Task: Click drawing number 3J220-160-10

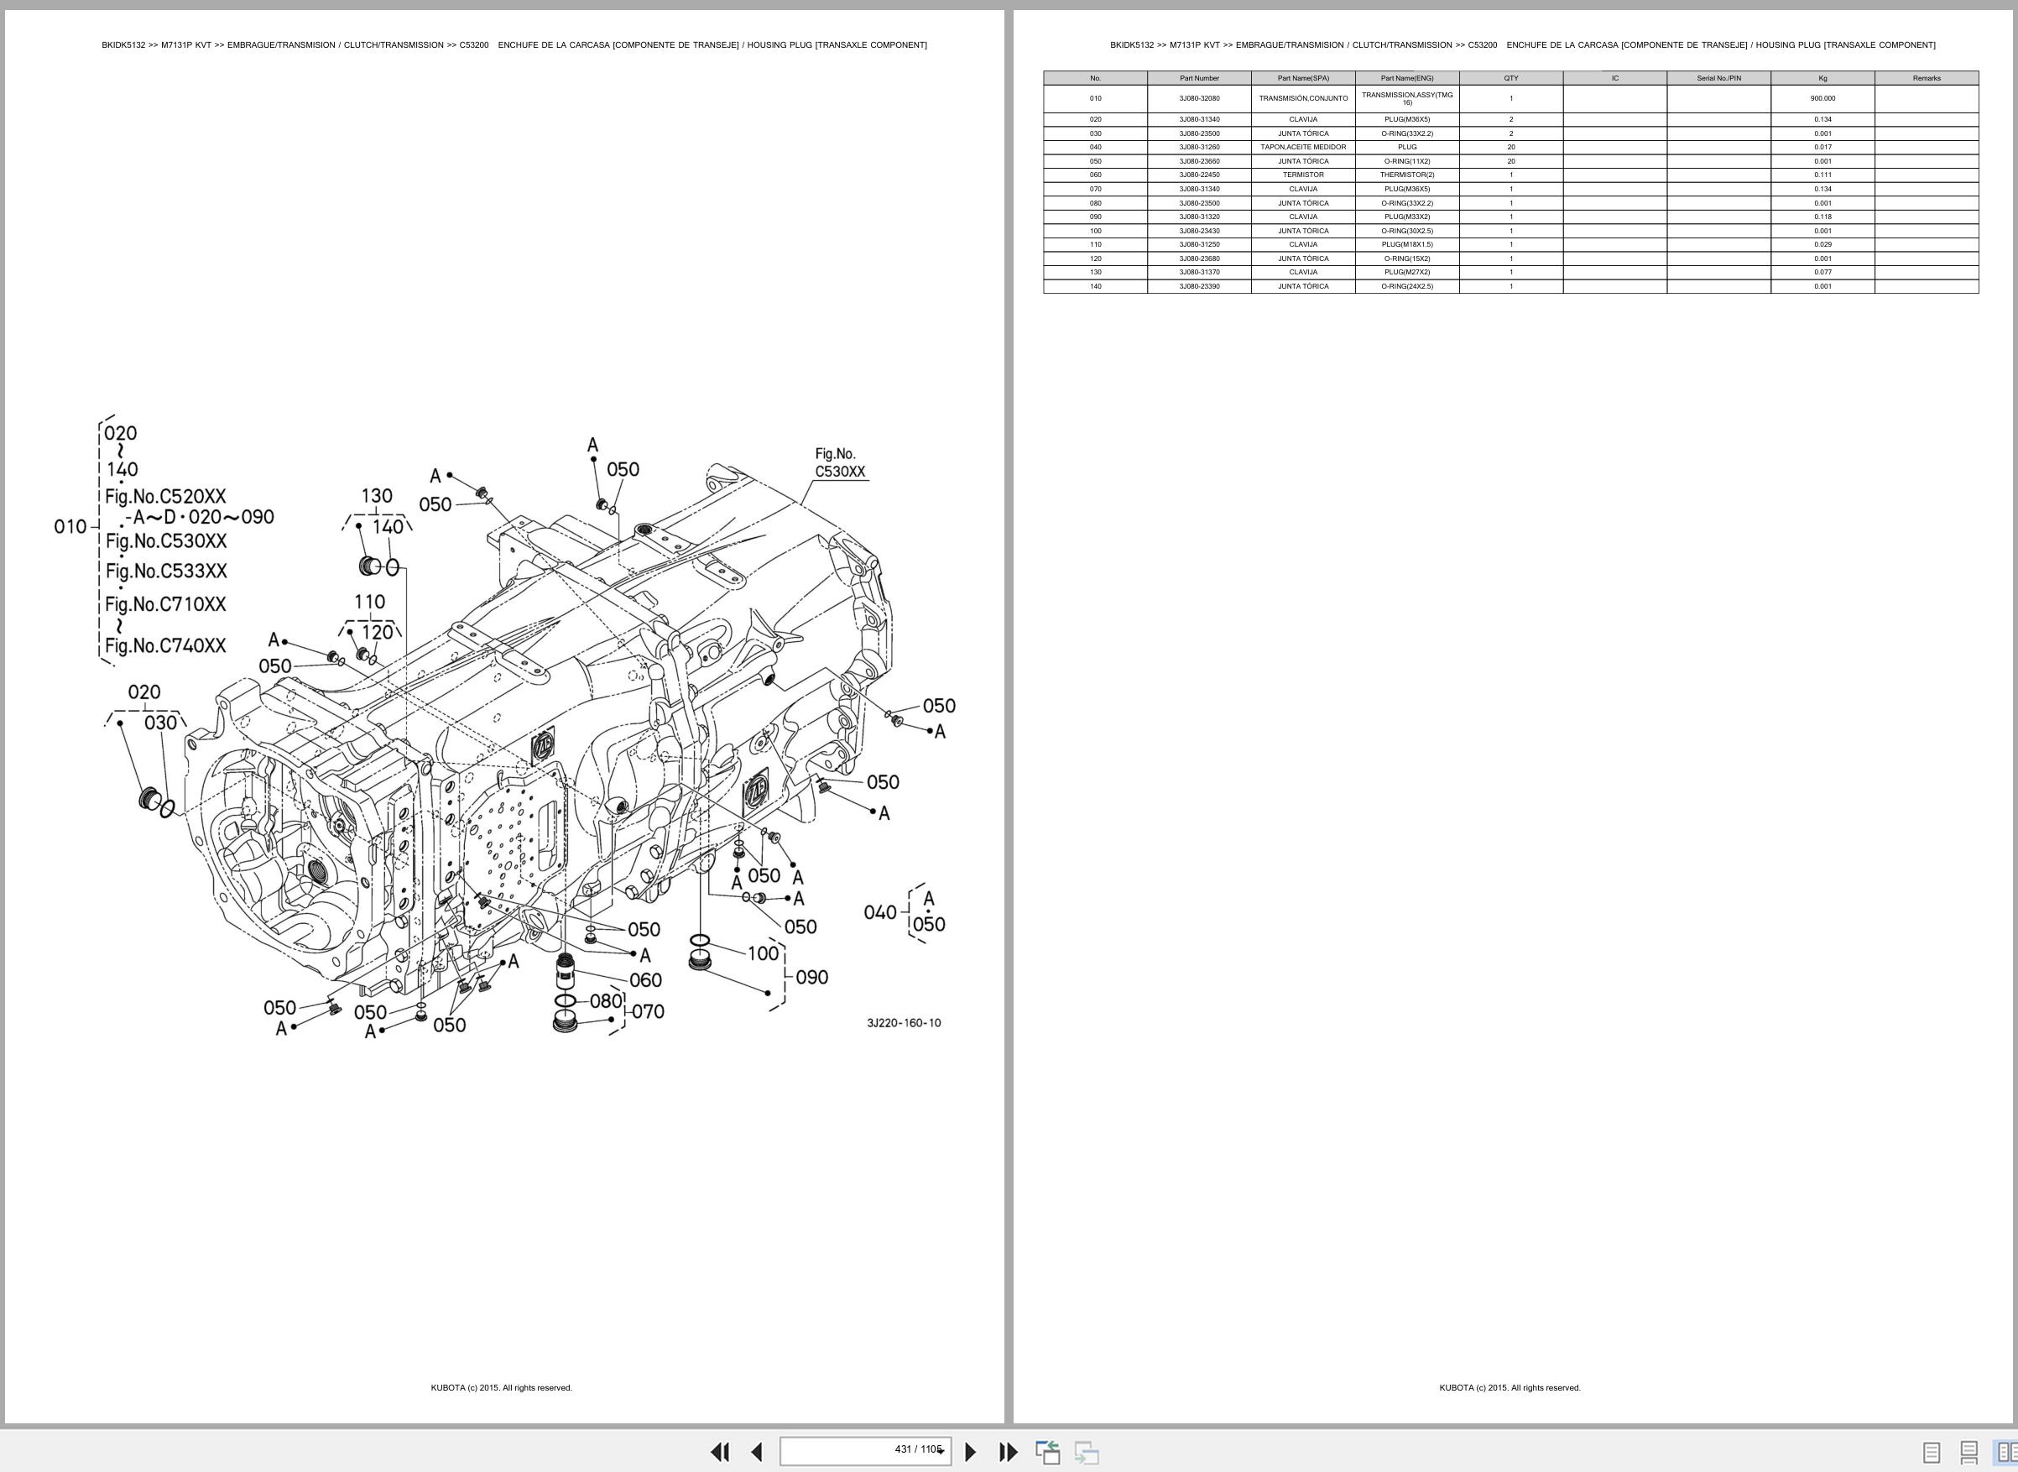Action: 904,1023
